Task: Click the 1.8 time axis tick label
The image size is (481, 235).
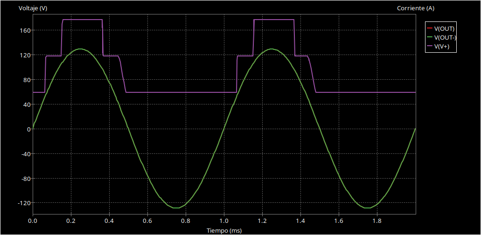Action: coord(377,221)
